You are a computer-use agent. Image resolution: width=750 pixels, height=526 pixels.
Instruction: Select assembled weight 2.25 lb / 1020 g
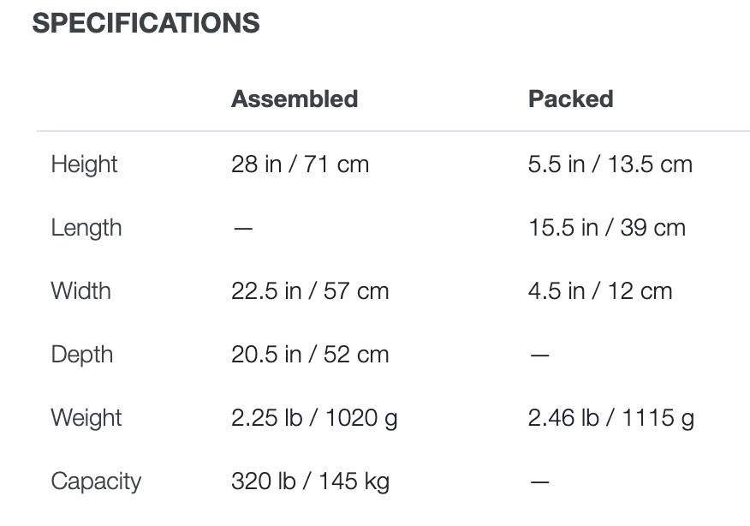coord(314,418)
